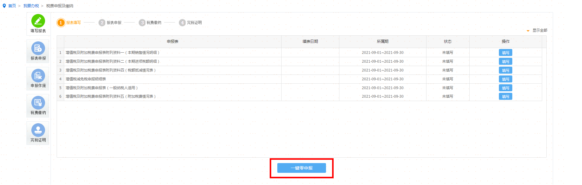Click 填写 for 附列资料一 本期销售情况明细

pos(506,53)
